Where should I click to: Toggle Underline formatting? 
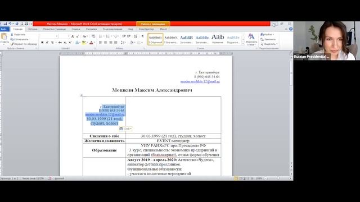tap(52, 43)
